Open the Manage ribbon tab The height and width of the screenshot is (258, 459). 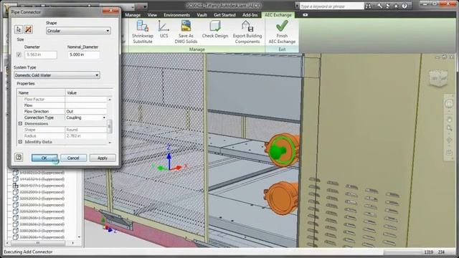pyautogui.click(x=133, y=15)
